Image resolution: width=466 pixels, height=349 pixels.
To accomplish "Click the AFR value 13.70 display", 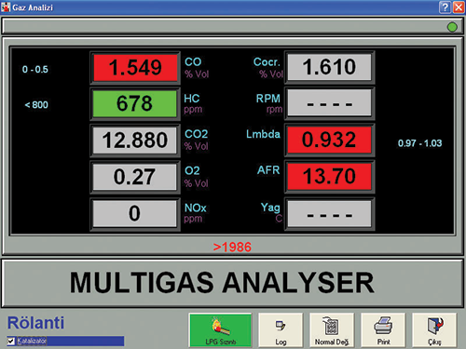I will click(329, 177).
